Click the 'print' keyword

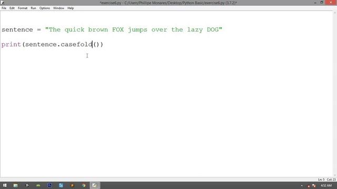click(11, 45)
